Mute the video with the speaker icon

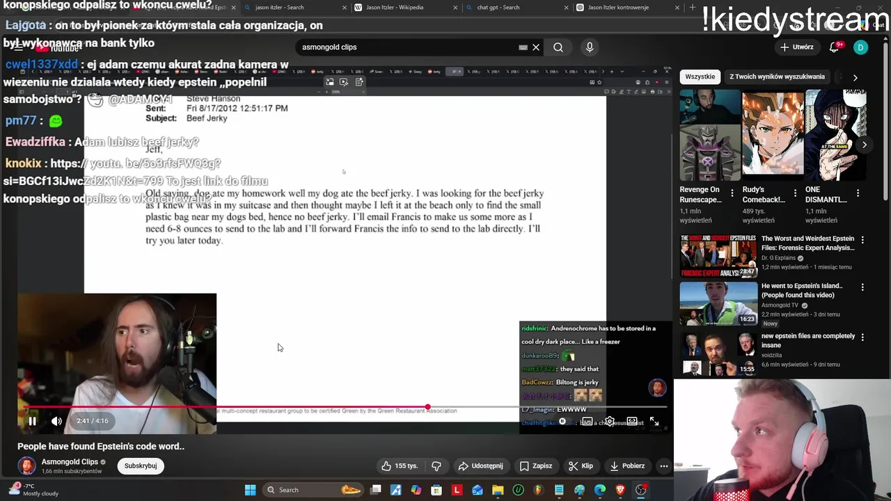57,421
